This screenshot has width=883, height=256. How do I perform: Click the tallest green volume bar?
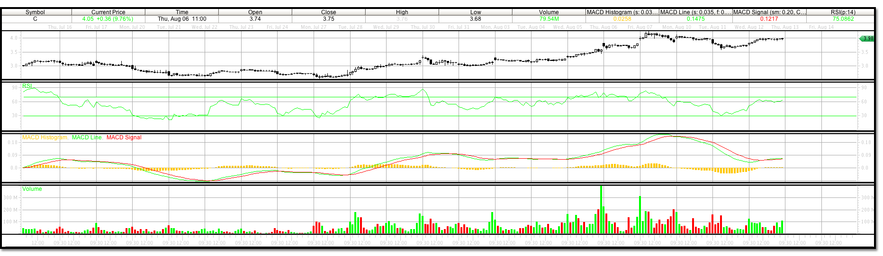pos(601,210)
